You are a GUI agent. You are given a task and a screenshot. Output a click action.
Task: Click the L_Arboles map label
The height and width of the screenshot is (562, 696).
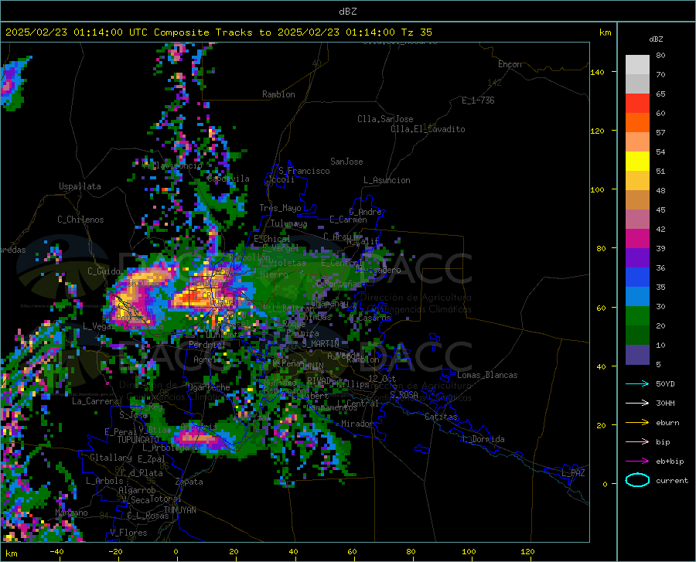click(104, 481)
